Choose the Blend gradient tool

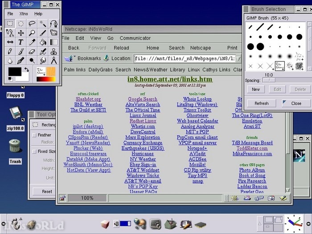point(54,42)
